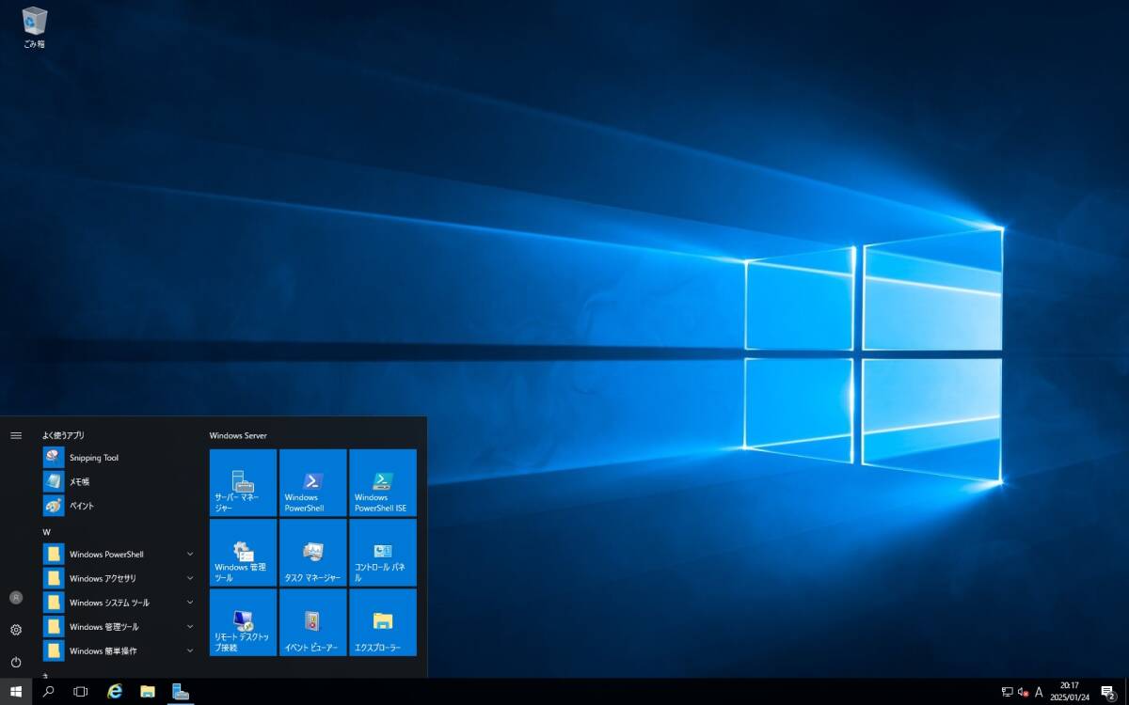Viewport: 1129px width, 705px height.
Task: Toggle the IME input mode A indicator
Action: pos(1039,692)
